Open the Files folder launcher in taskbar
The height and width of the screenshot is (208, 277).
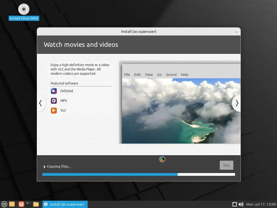36,204
